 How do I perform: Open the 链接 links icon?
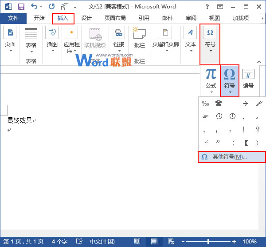[x=118, y=32]
